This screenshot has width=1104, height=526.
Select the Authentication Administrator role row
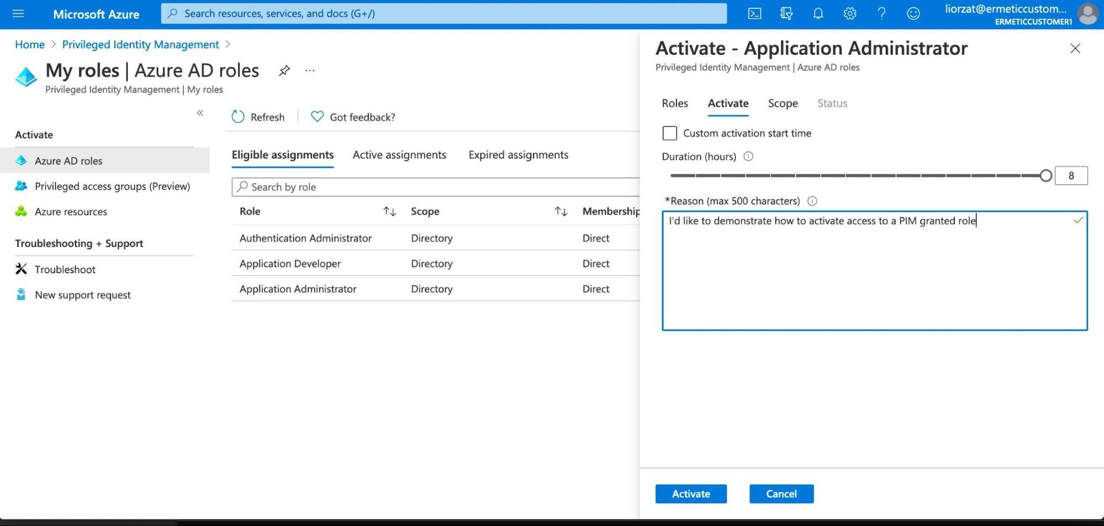[436, 238]
